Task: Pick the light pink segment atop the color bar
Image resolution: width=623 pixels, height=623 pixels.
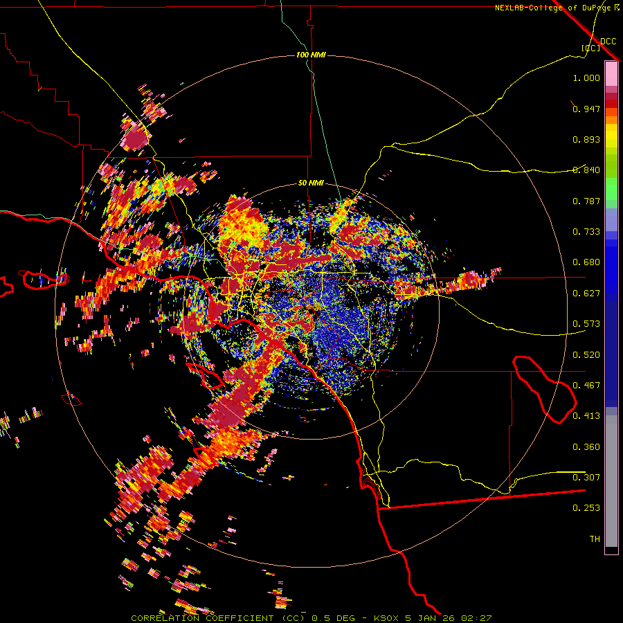Action: click(611, 73)
